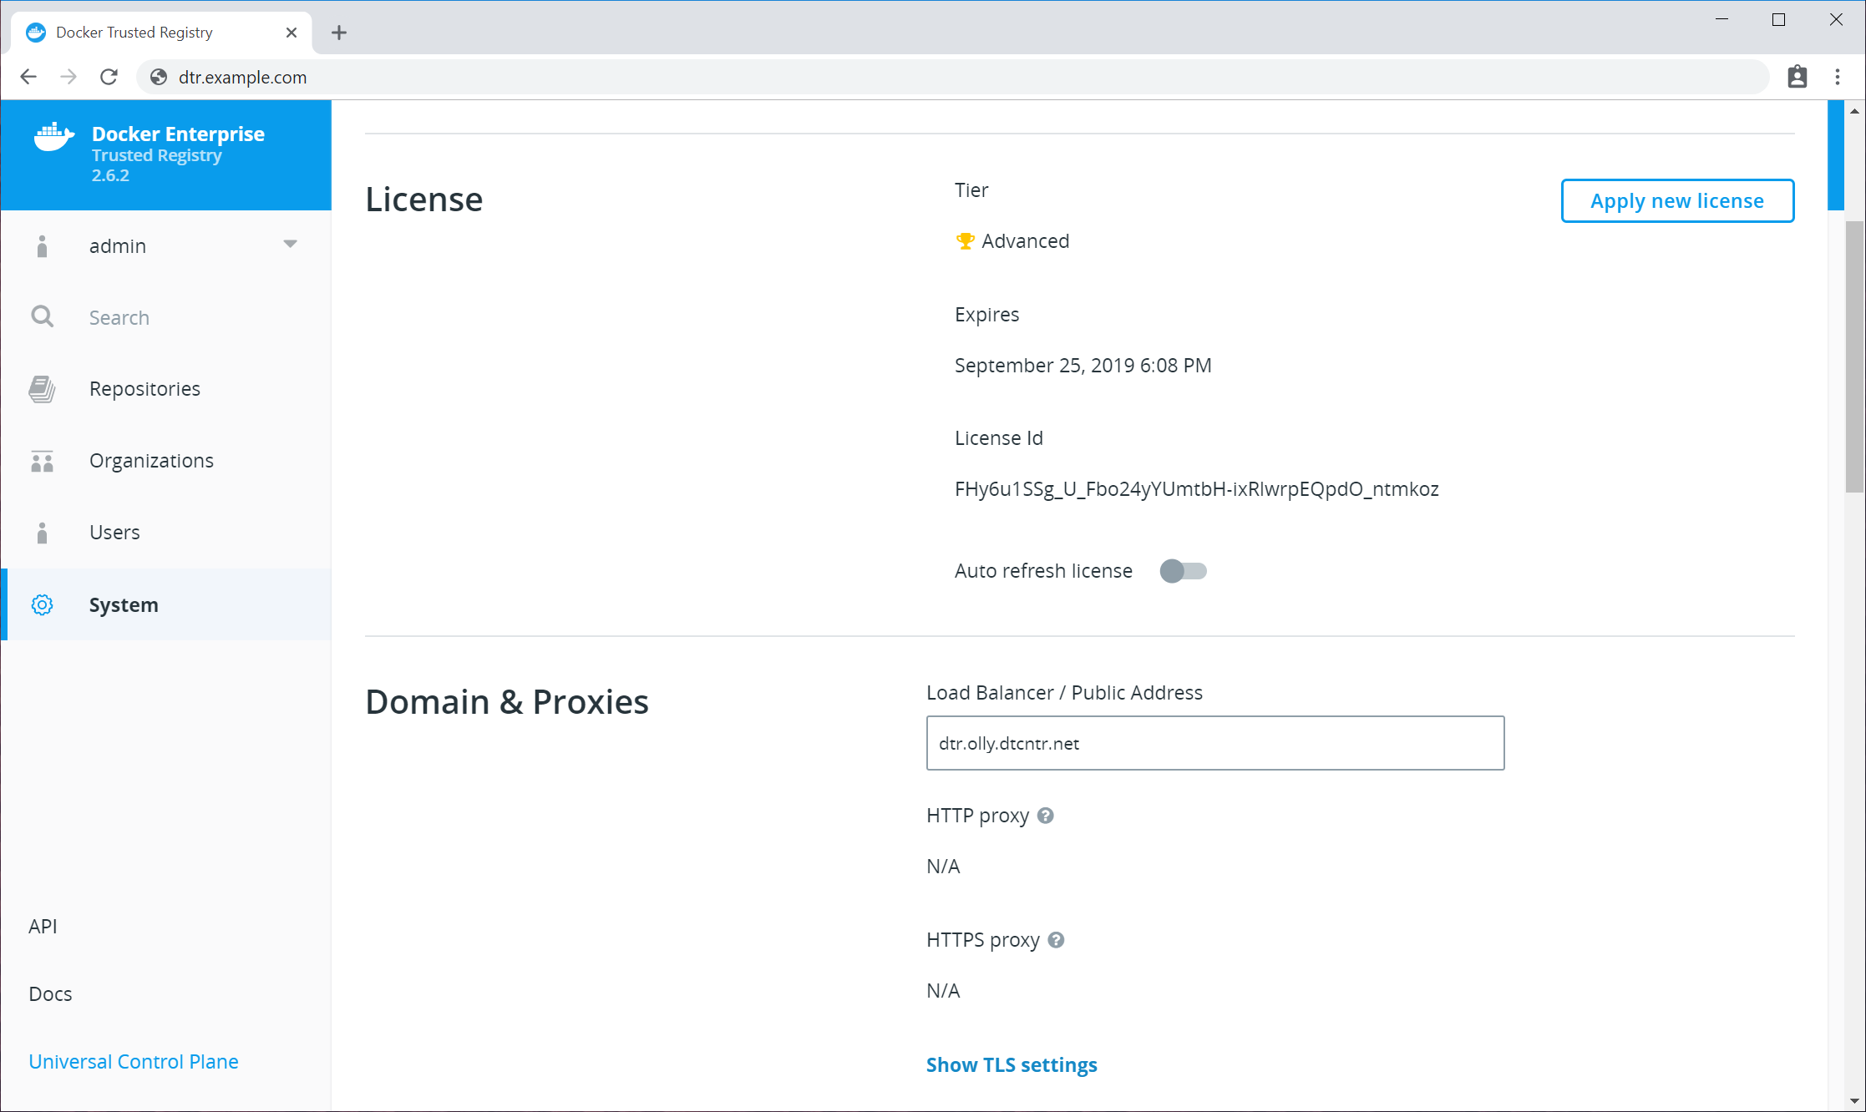The width and height of the screenshot is (1866, 1112).
Task: Enable the Auto refresh license toggle
Action: (x=1183, y=571)
